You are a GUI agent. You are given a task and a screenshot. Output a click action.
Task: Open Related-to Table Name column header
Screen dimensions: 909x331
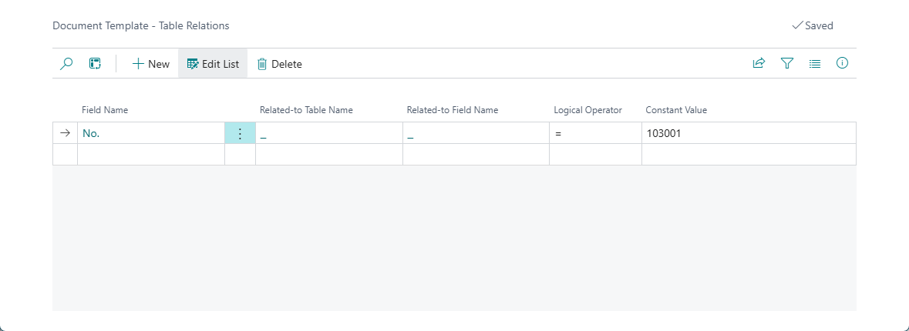click(x=306, y=110)
